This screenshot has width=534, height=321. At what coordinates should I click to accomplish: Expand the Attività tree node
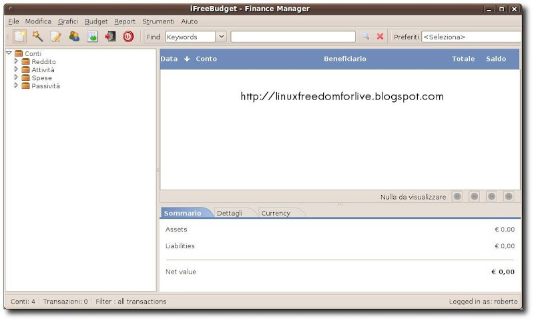[x=15, y=69]
